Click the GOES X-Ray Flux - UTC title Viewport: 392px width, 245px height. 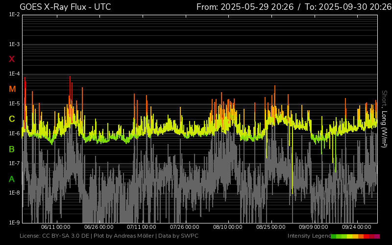[x=65, y=7]
